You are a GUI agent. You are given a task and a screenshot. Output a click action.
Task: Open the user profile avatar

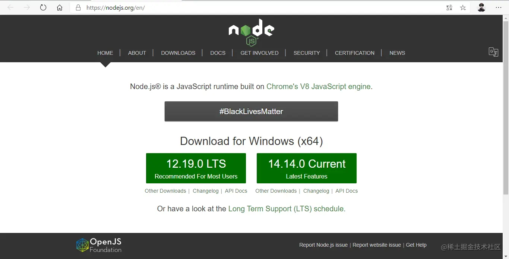point(481,7)
